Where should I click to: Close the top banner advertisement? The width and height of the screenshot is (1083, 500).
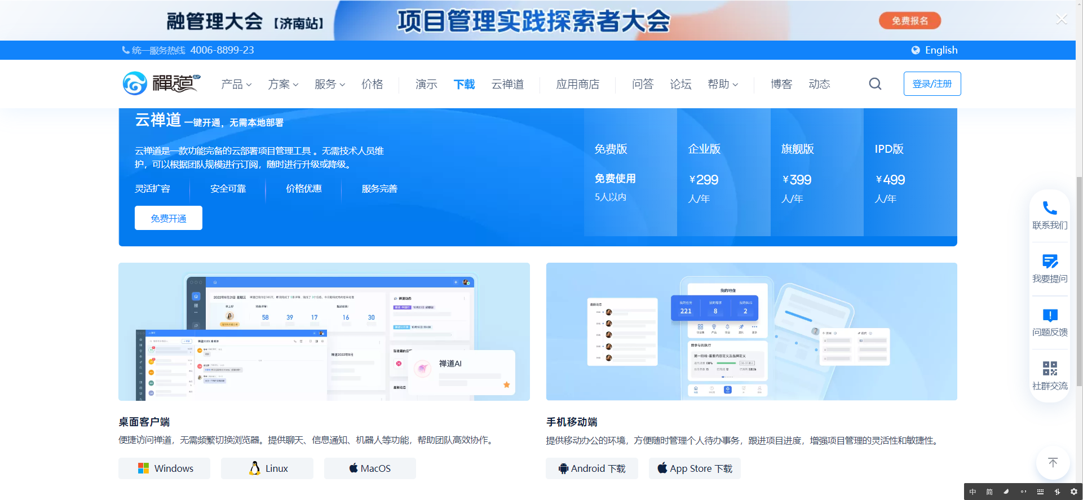pyautogui.click(x=1062, y=20)
